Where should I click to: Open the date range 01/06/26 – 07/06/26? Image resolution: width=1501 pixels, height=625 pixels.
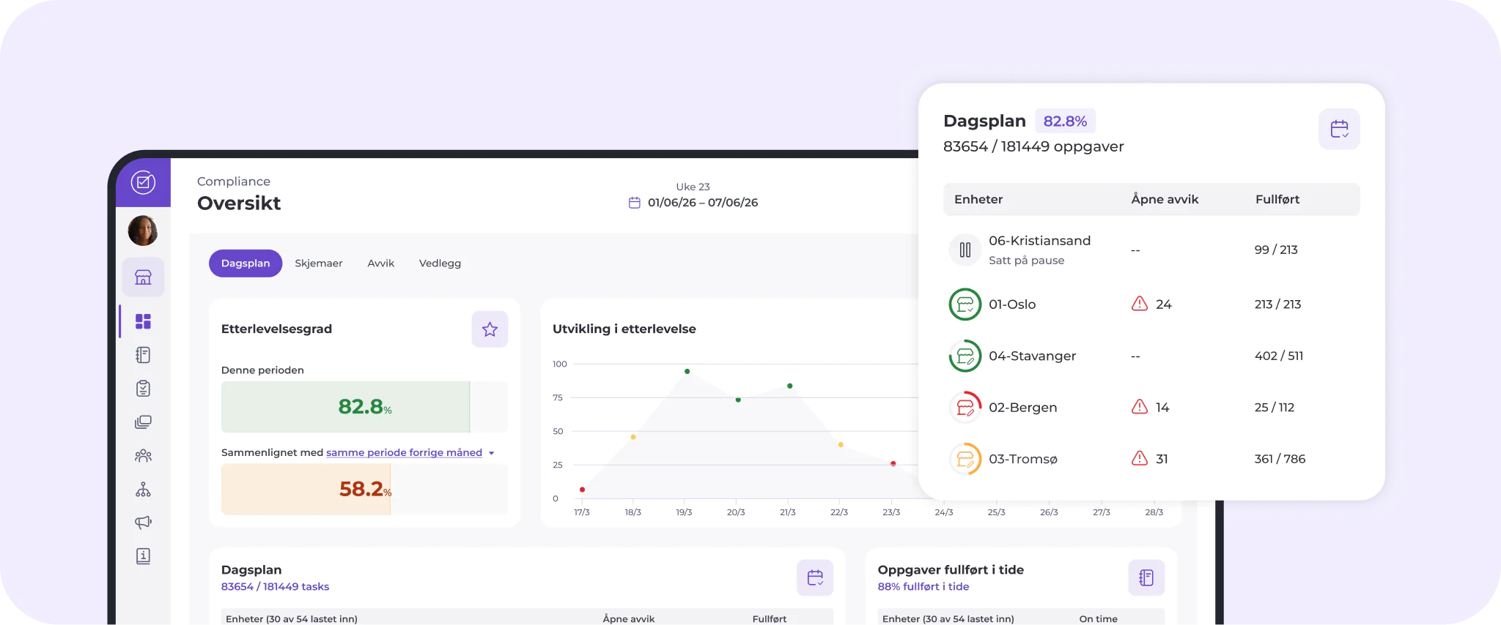pyautogui.click(x=703, y=203)
